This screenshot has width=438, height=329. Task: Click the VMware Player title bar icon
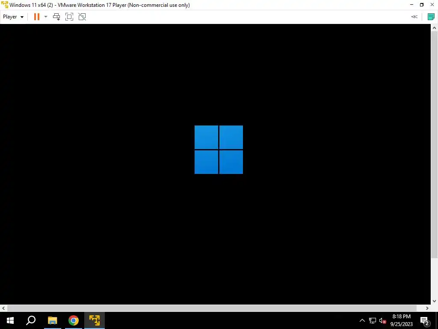pos(4,5)
